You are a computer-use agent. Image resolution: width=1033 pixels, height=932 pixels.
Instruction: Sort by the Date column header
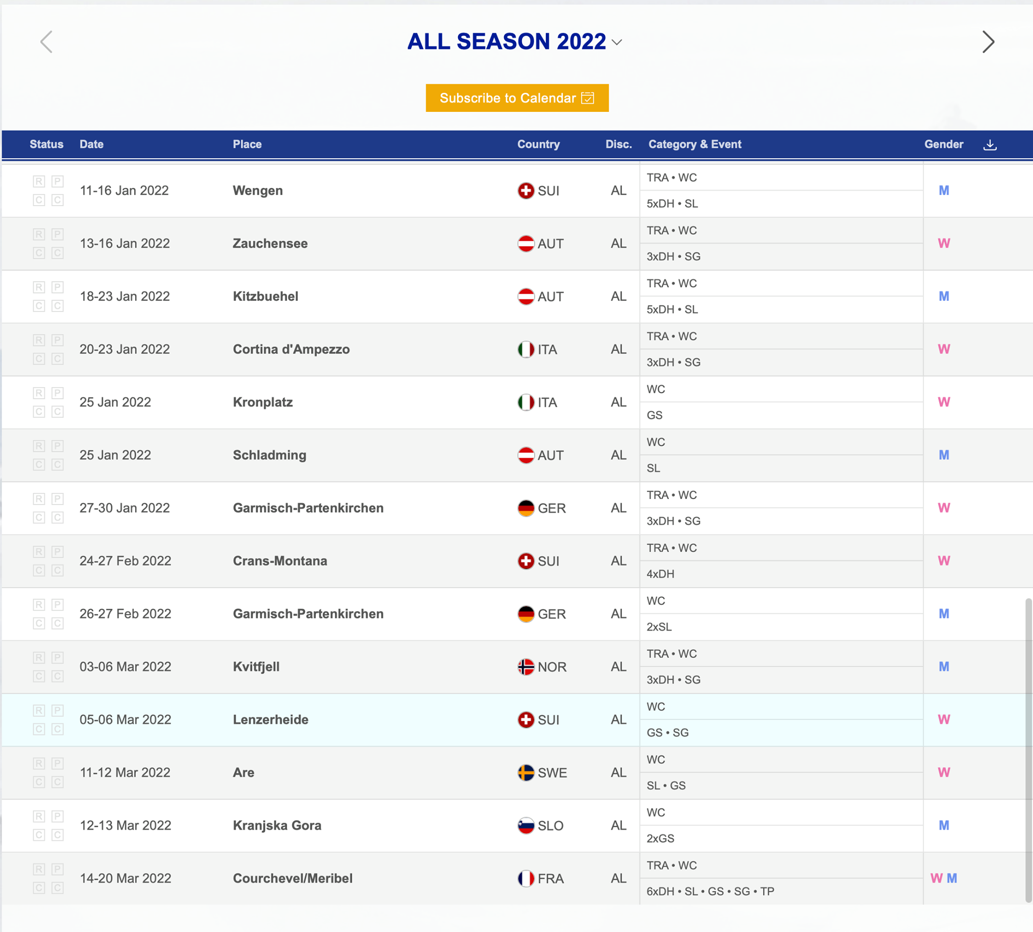click(x=92, y=144)
